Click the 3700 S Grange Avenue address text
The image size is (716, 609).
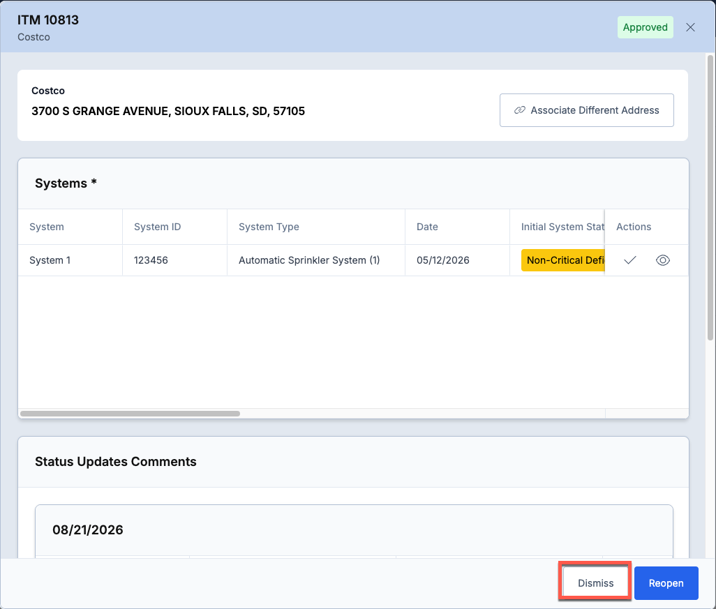pyautogui.click(x=168, y=111)
